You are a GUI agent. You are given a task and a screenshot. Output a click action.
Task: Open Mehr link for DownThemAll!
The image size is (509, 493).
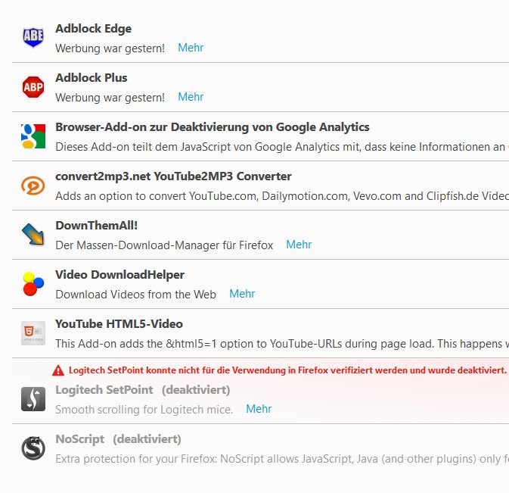click(x=299, y=245)
